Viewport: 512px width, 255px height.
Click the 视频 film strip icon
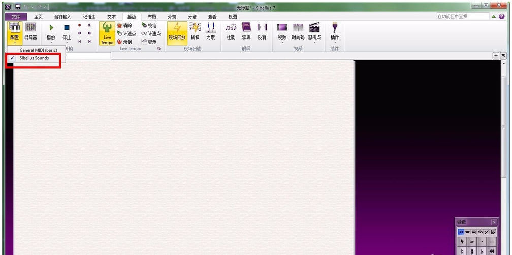point(282,28)
